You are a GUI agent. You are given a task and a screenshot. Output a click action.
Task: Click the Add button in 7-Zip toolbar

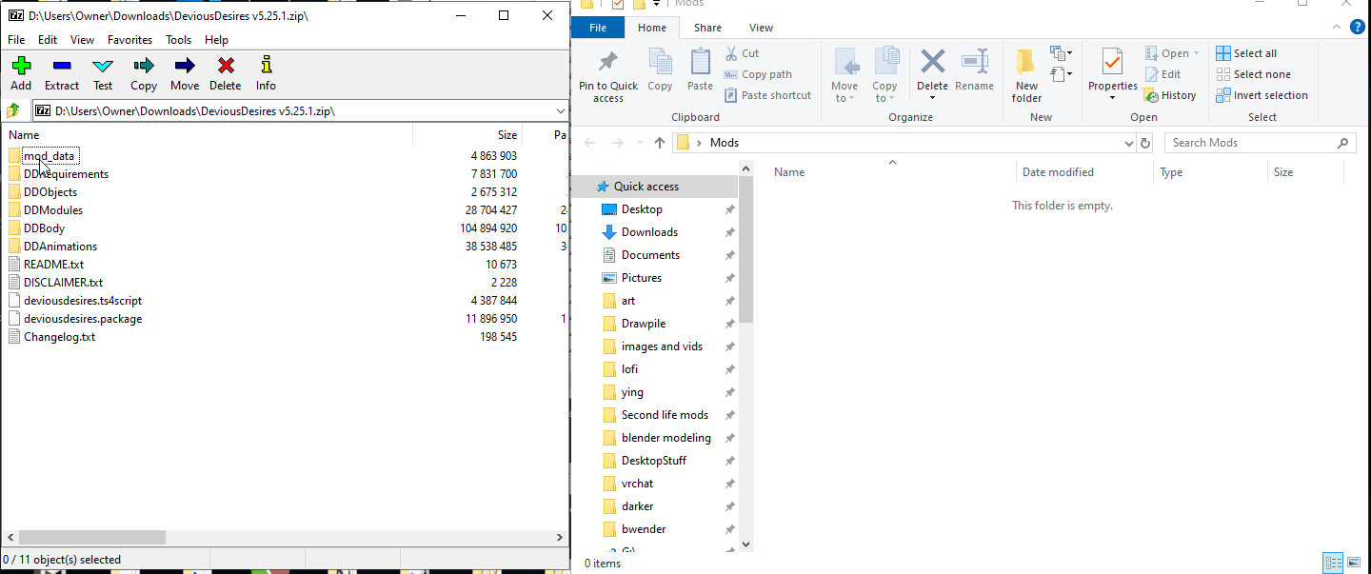(21, 74)
